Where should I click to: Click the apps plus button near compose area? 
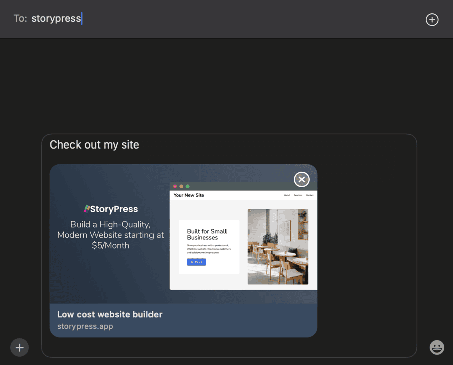[x=19, y=347]
